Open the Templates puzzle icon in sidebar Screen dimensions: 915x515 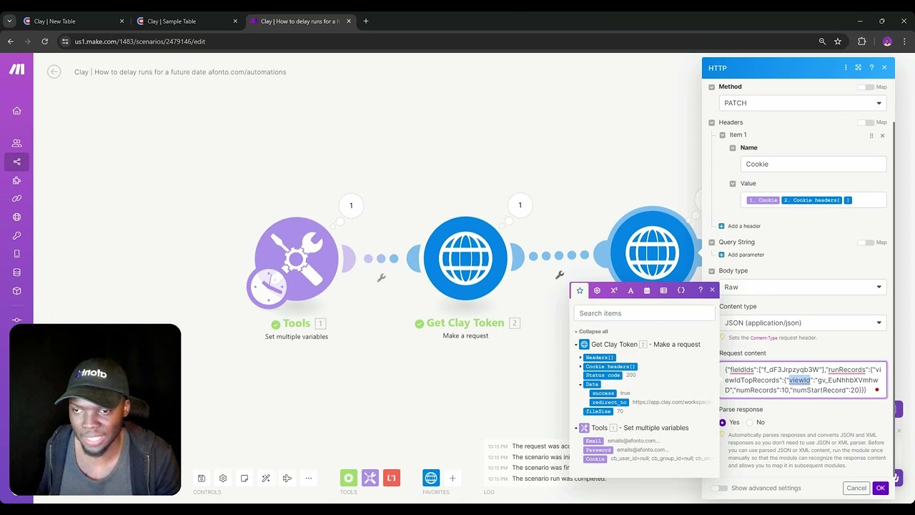point(16,180)
